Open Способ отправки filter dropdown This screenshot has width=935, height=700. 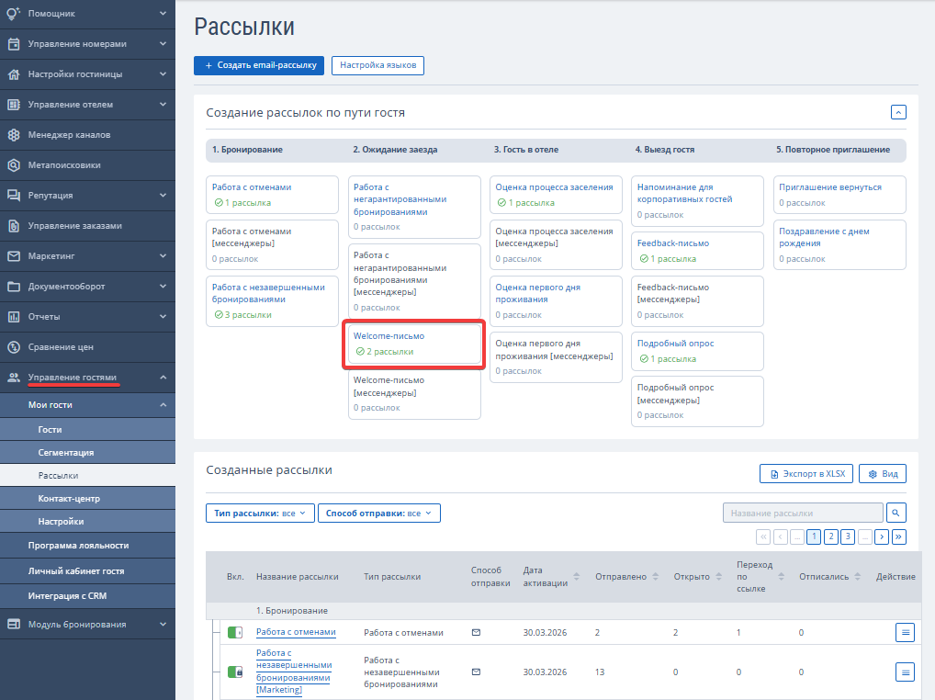coord(378,514)
